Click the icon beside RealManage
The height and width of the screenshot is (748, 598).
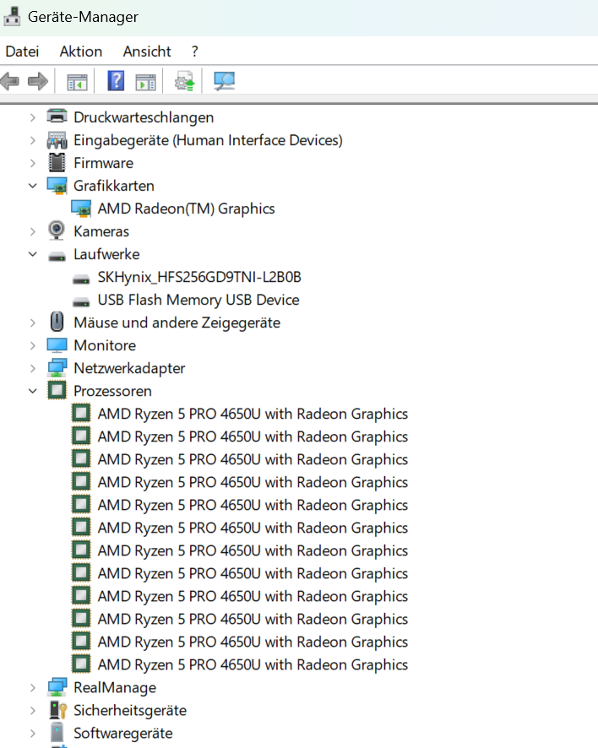(57, 687)
